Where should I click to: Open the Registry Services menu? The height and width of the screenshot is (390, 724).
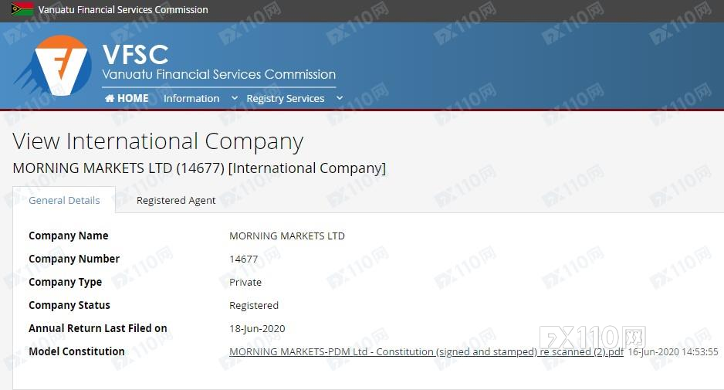[285, 98]
